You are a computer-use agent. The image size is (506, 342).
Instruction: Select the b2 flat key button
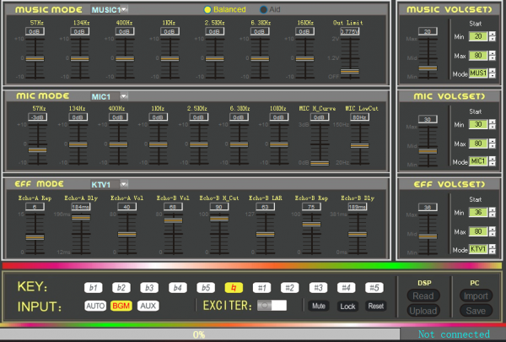pos(123,287)
